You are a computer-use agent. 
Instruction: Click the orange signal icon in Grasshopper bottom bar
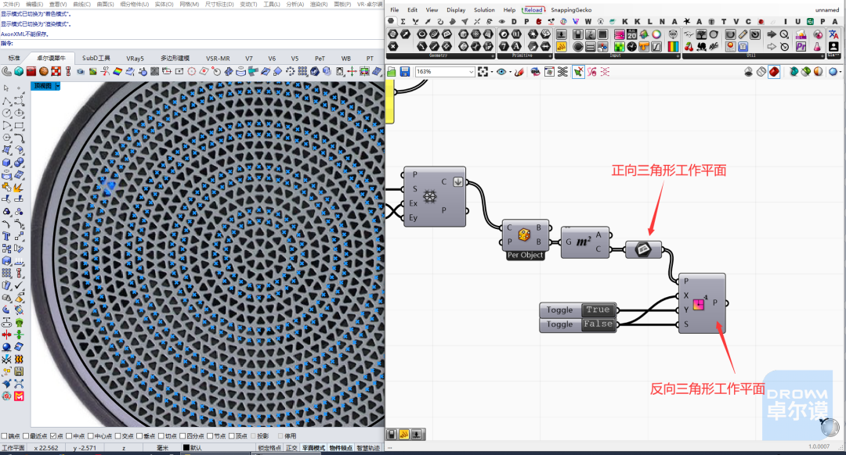404,434
